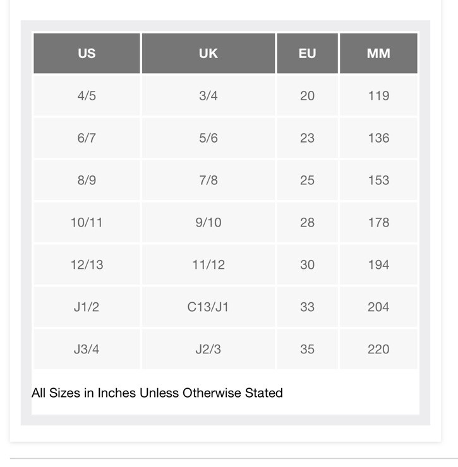Select EU size 33 cell
Image resolution: width=458 pixels, height=467 pixels.
click(308, 307)
